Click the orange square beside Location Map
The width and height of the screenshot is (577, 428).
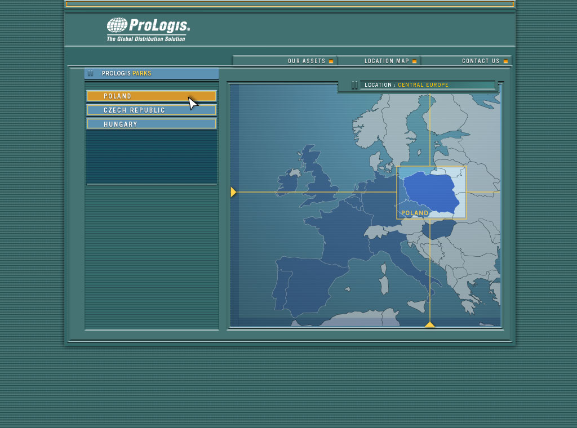[x=415, y=61]
